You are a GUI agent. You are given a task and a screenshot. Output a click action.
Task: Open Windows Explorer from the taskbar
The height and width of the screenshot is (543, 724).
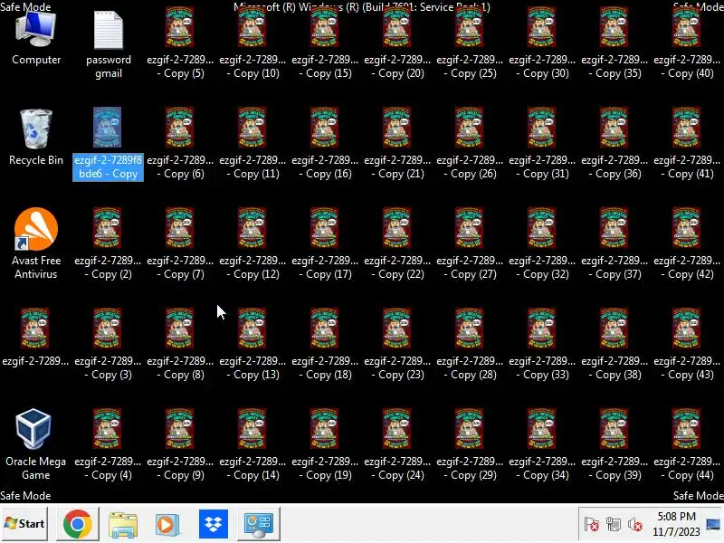123,524
